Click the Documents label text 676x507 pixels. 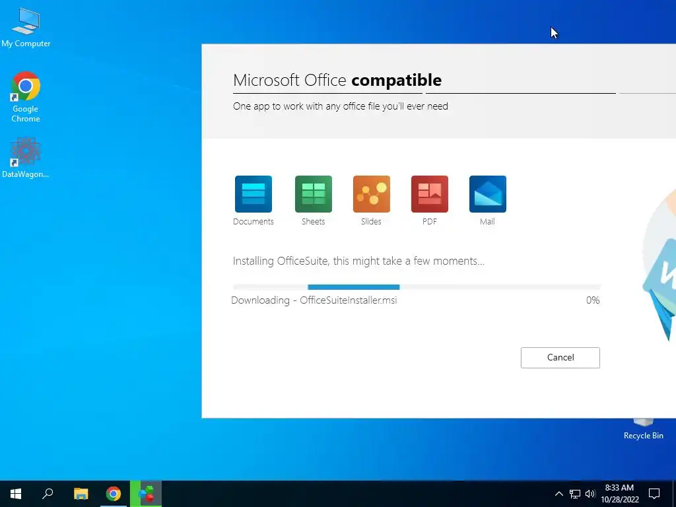point(253,222)
